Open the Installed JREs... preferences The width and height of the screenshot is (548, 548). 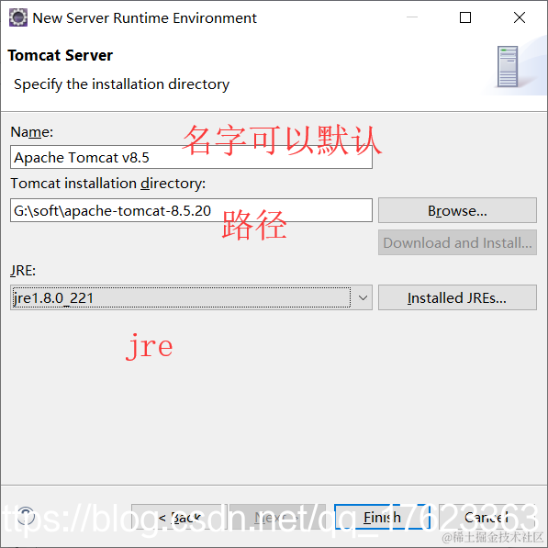point(457,297)
